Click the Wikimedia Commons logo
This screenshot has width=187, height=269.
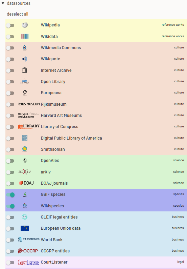coord(25,48)
